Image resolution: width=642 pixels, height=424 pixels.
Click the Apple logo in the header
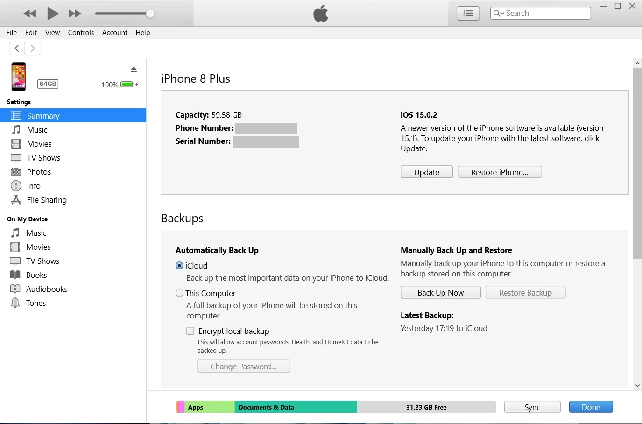pyautogui.click(x=321, y=13)
